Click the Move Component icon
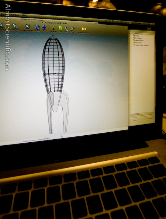The height and width of the screenshot is (219, 166). tap(84, 29)
